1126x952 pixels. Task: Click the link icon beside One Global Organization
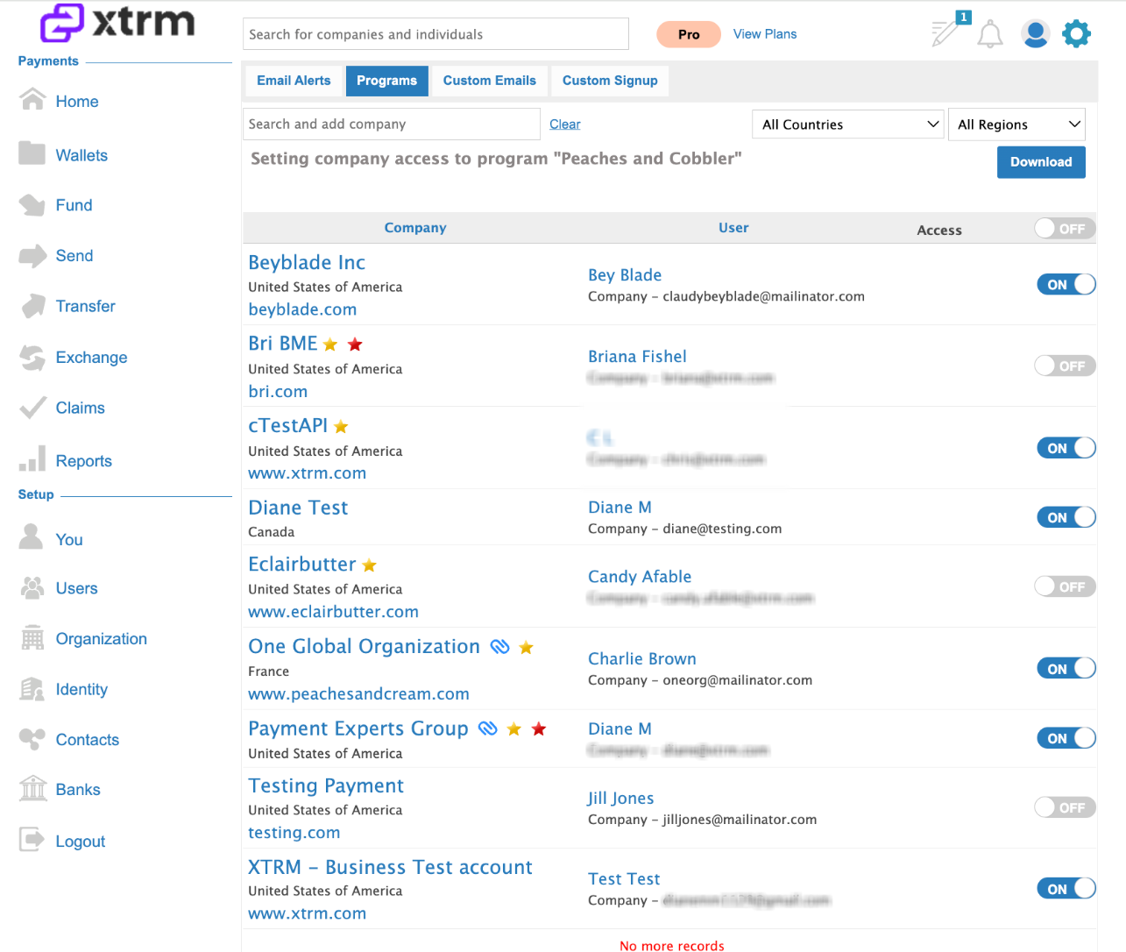499,647
